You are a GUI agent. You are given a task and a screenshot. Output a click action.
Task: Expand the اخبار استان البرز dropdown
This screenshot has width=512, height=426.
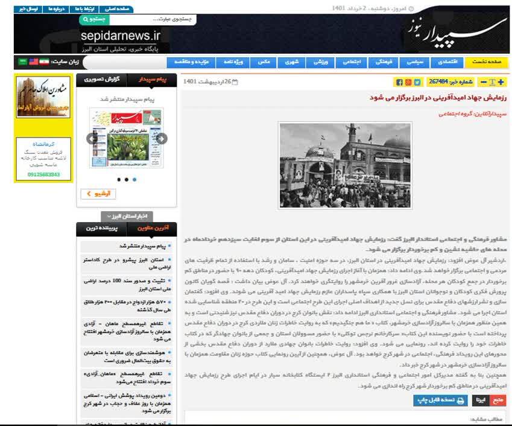(x=127, y=216)
